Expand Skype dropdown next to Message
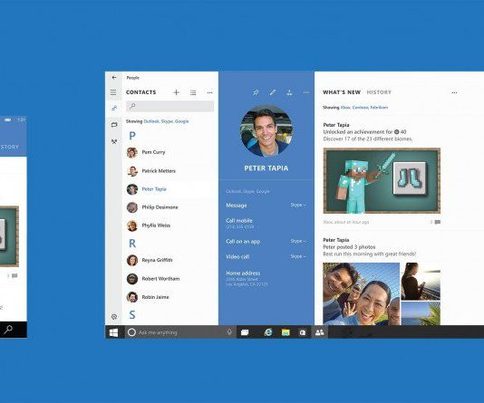 click(x=298, y=205)
